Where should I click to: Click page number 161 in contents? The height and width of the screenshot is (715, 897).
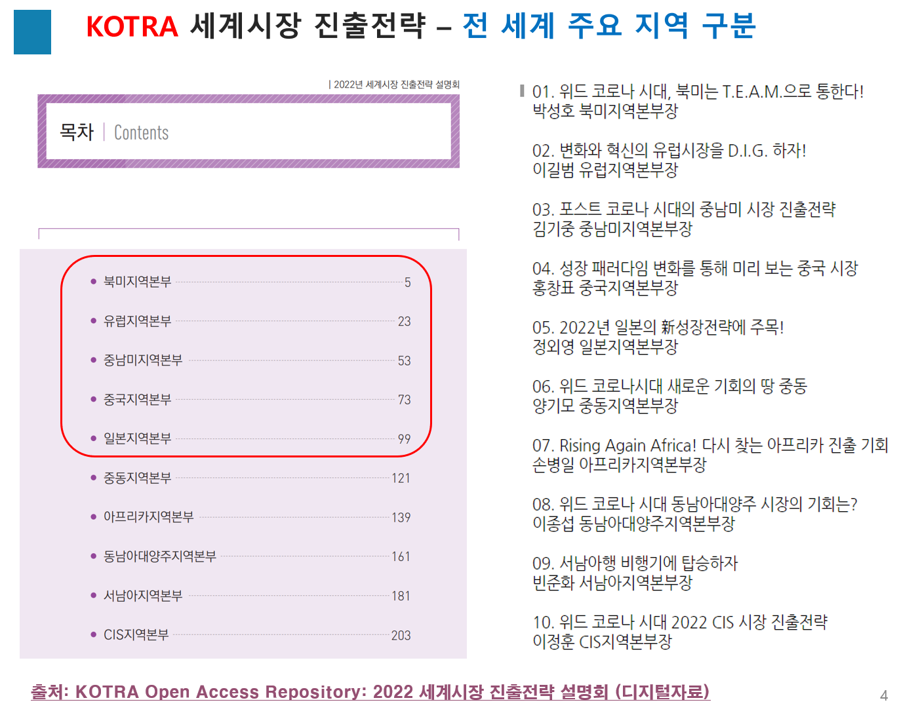click(401, 557)
